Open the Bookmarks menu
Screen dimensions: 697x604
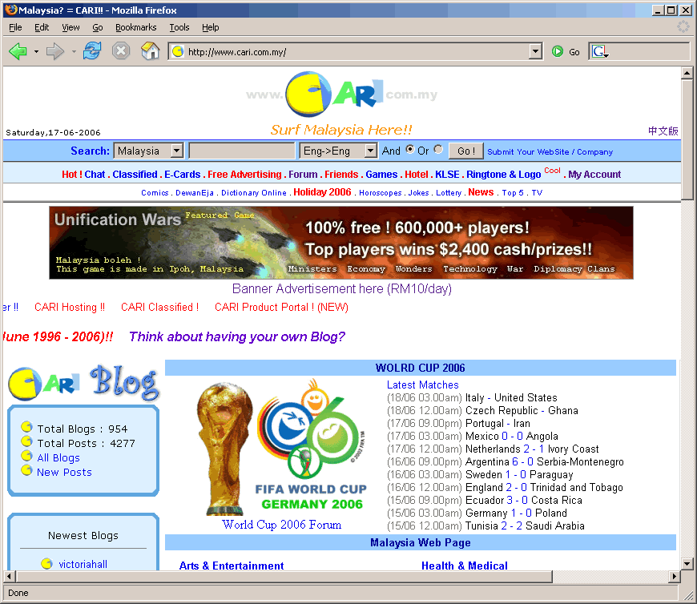(135, 27)
